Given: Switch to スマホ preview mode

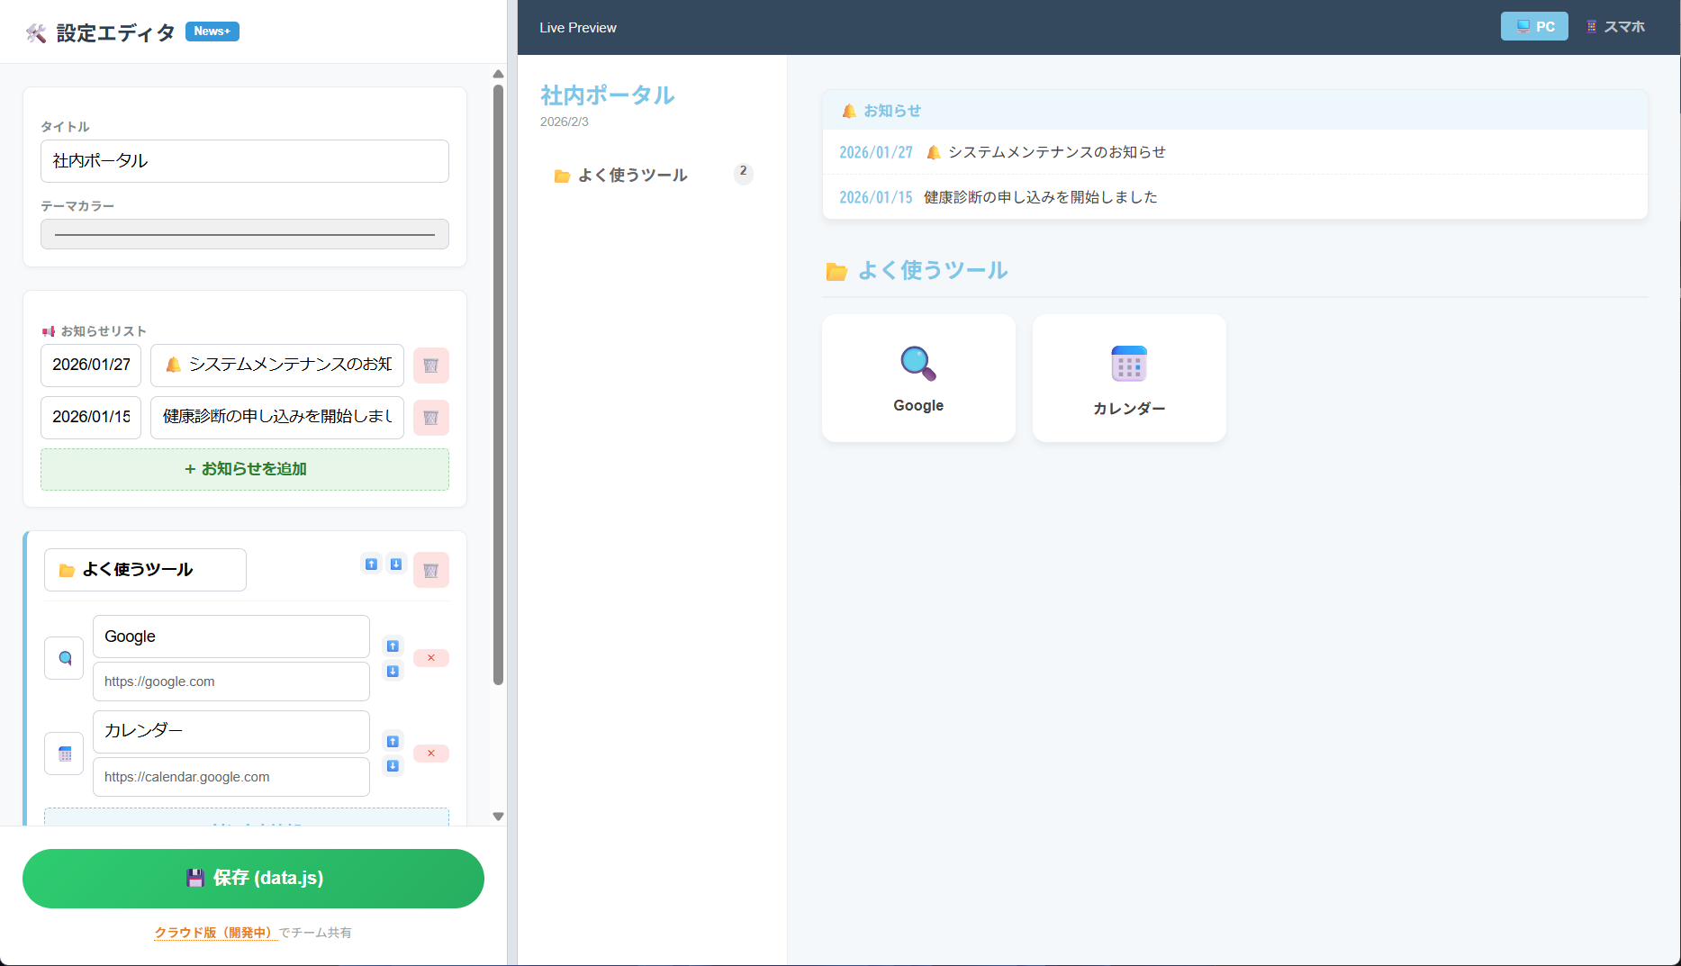Looking at the screenshot, I should pos(1616,26).
